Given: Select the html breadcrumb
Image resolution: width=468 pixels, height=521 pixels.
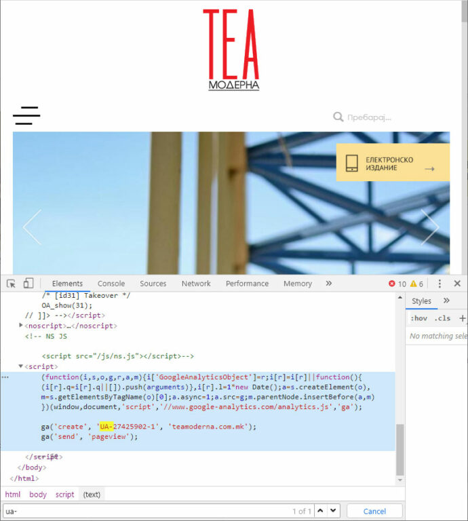Looking at the screenshot, I should [x=13, y=495].
